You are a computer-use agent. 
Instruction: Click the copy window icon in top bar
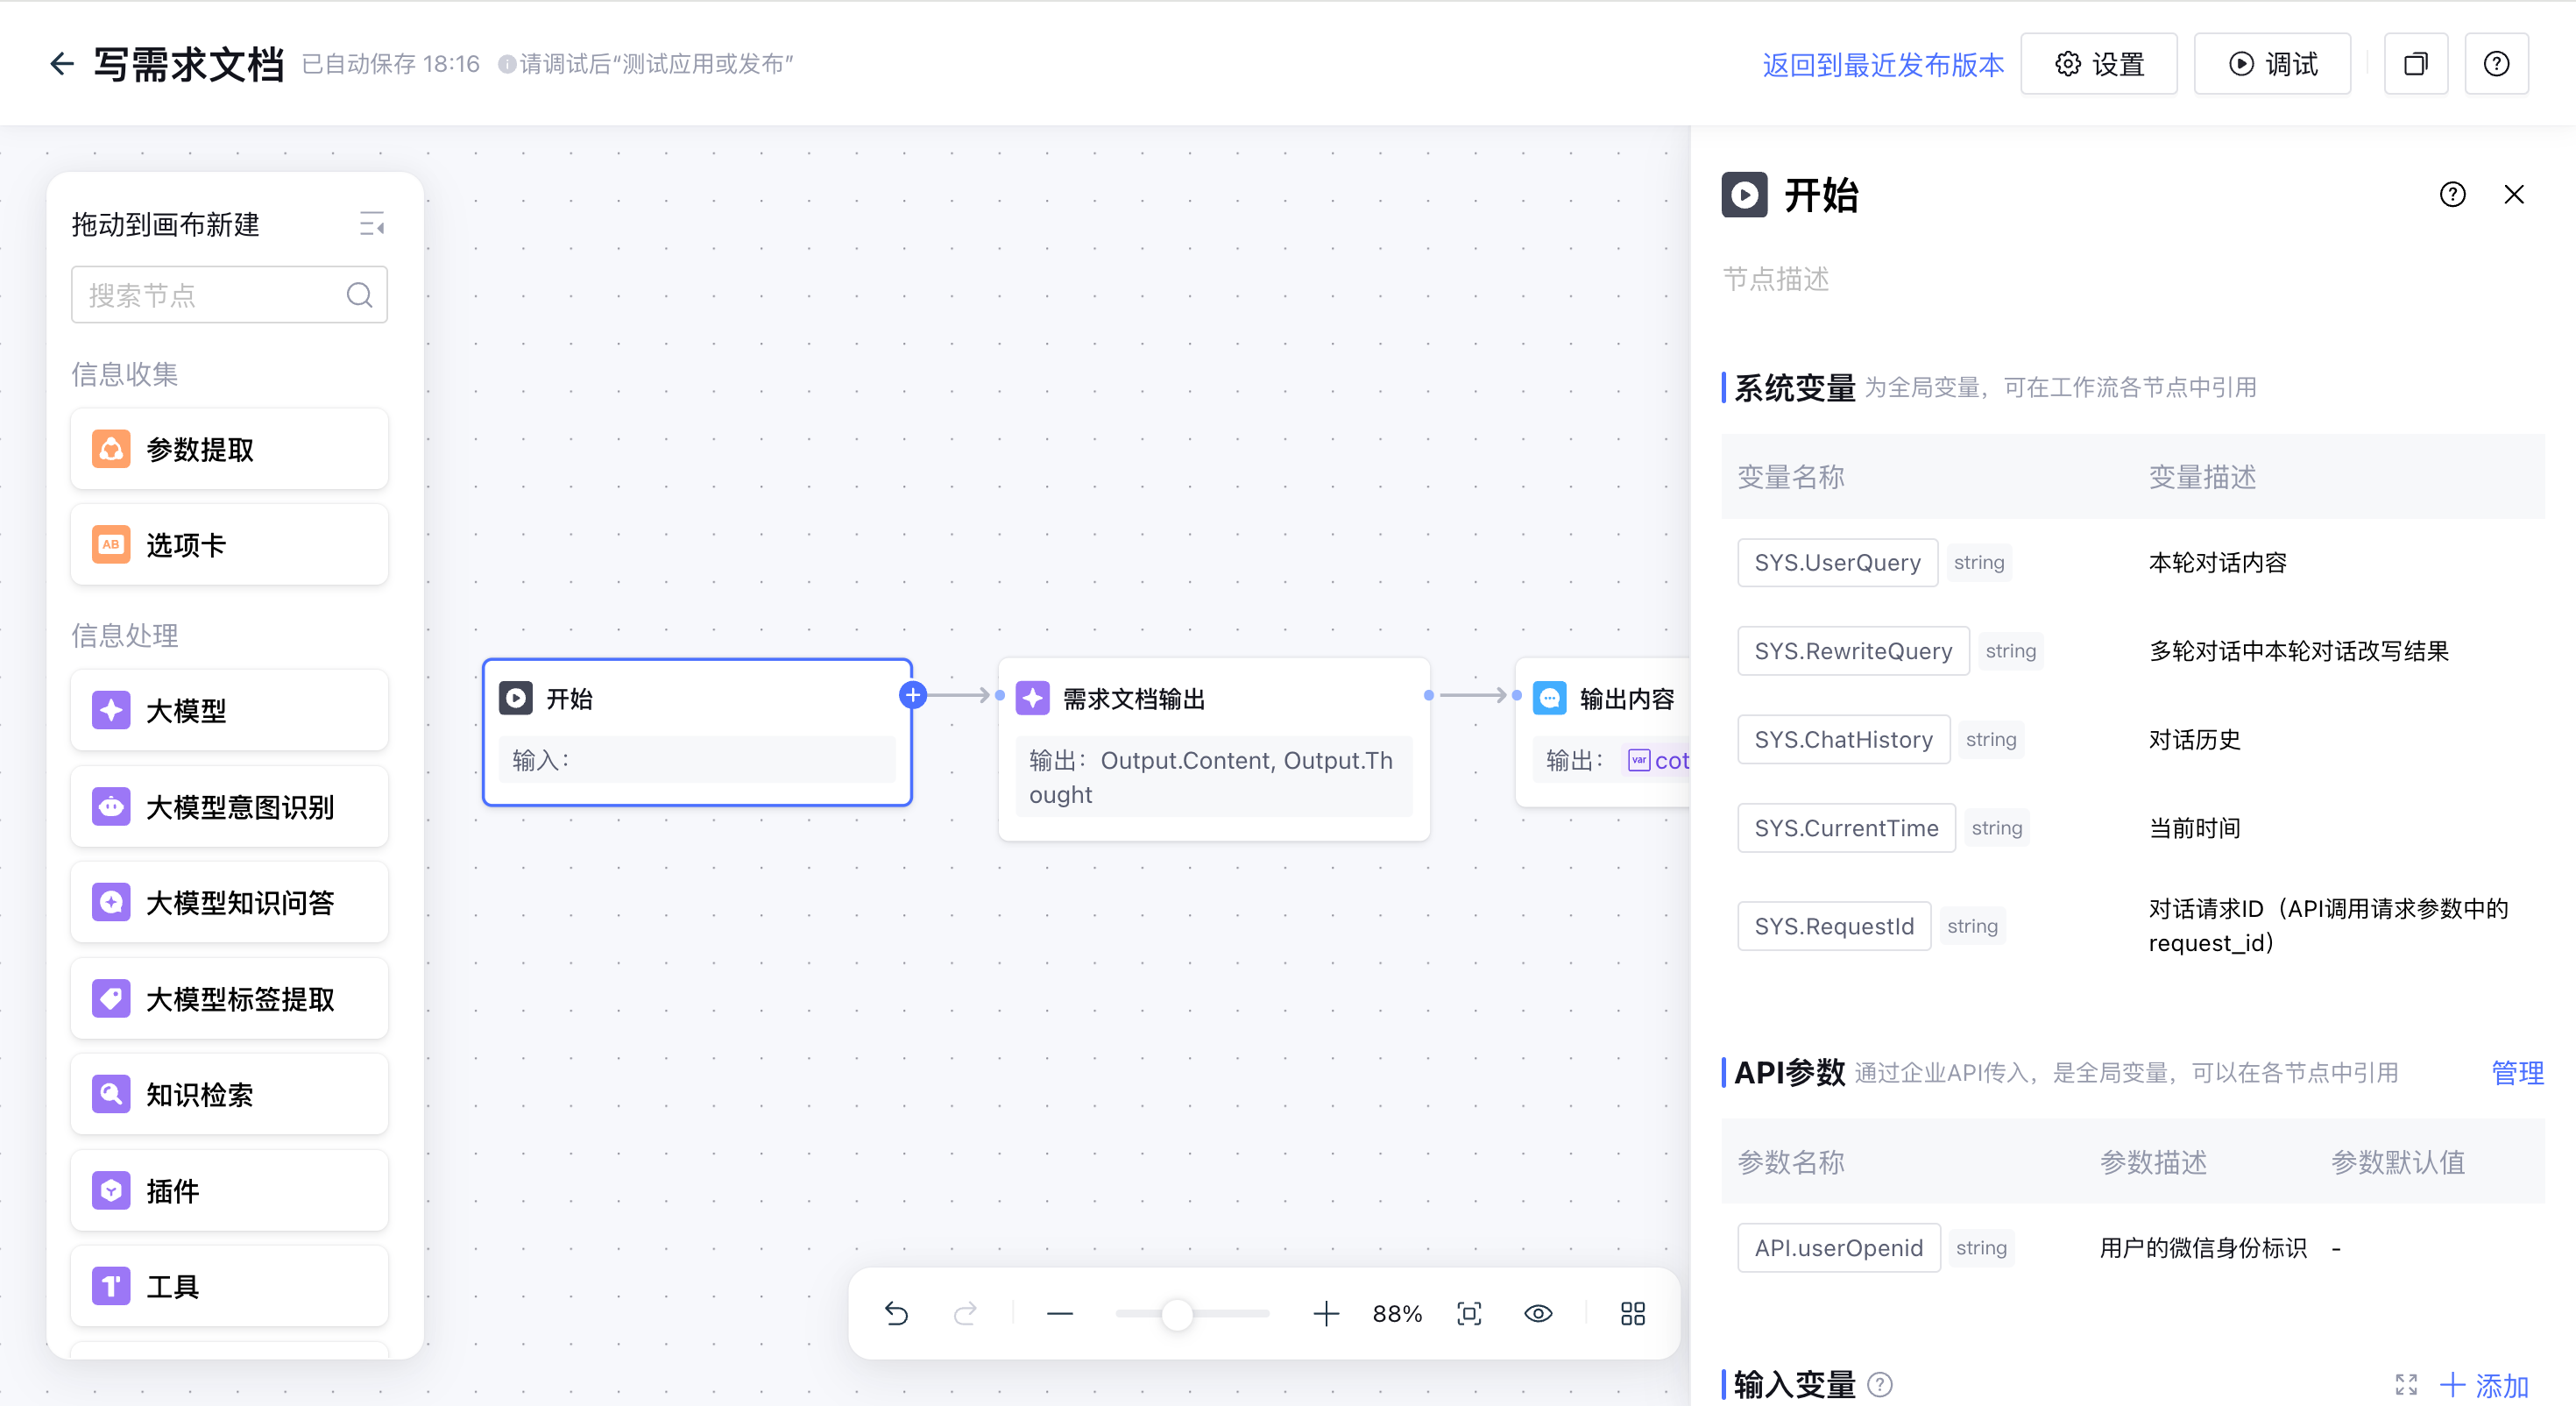(x=2415, y=64)
